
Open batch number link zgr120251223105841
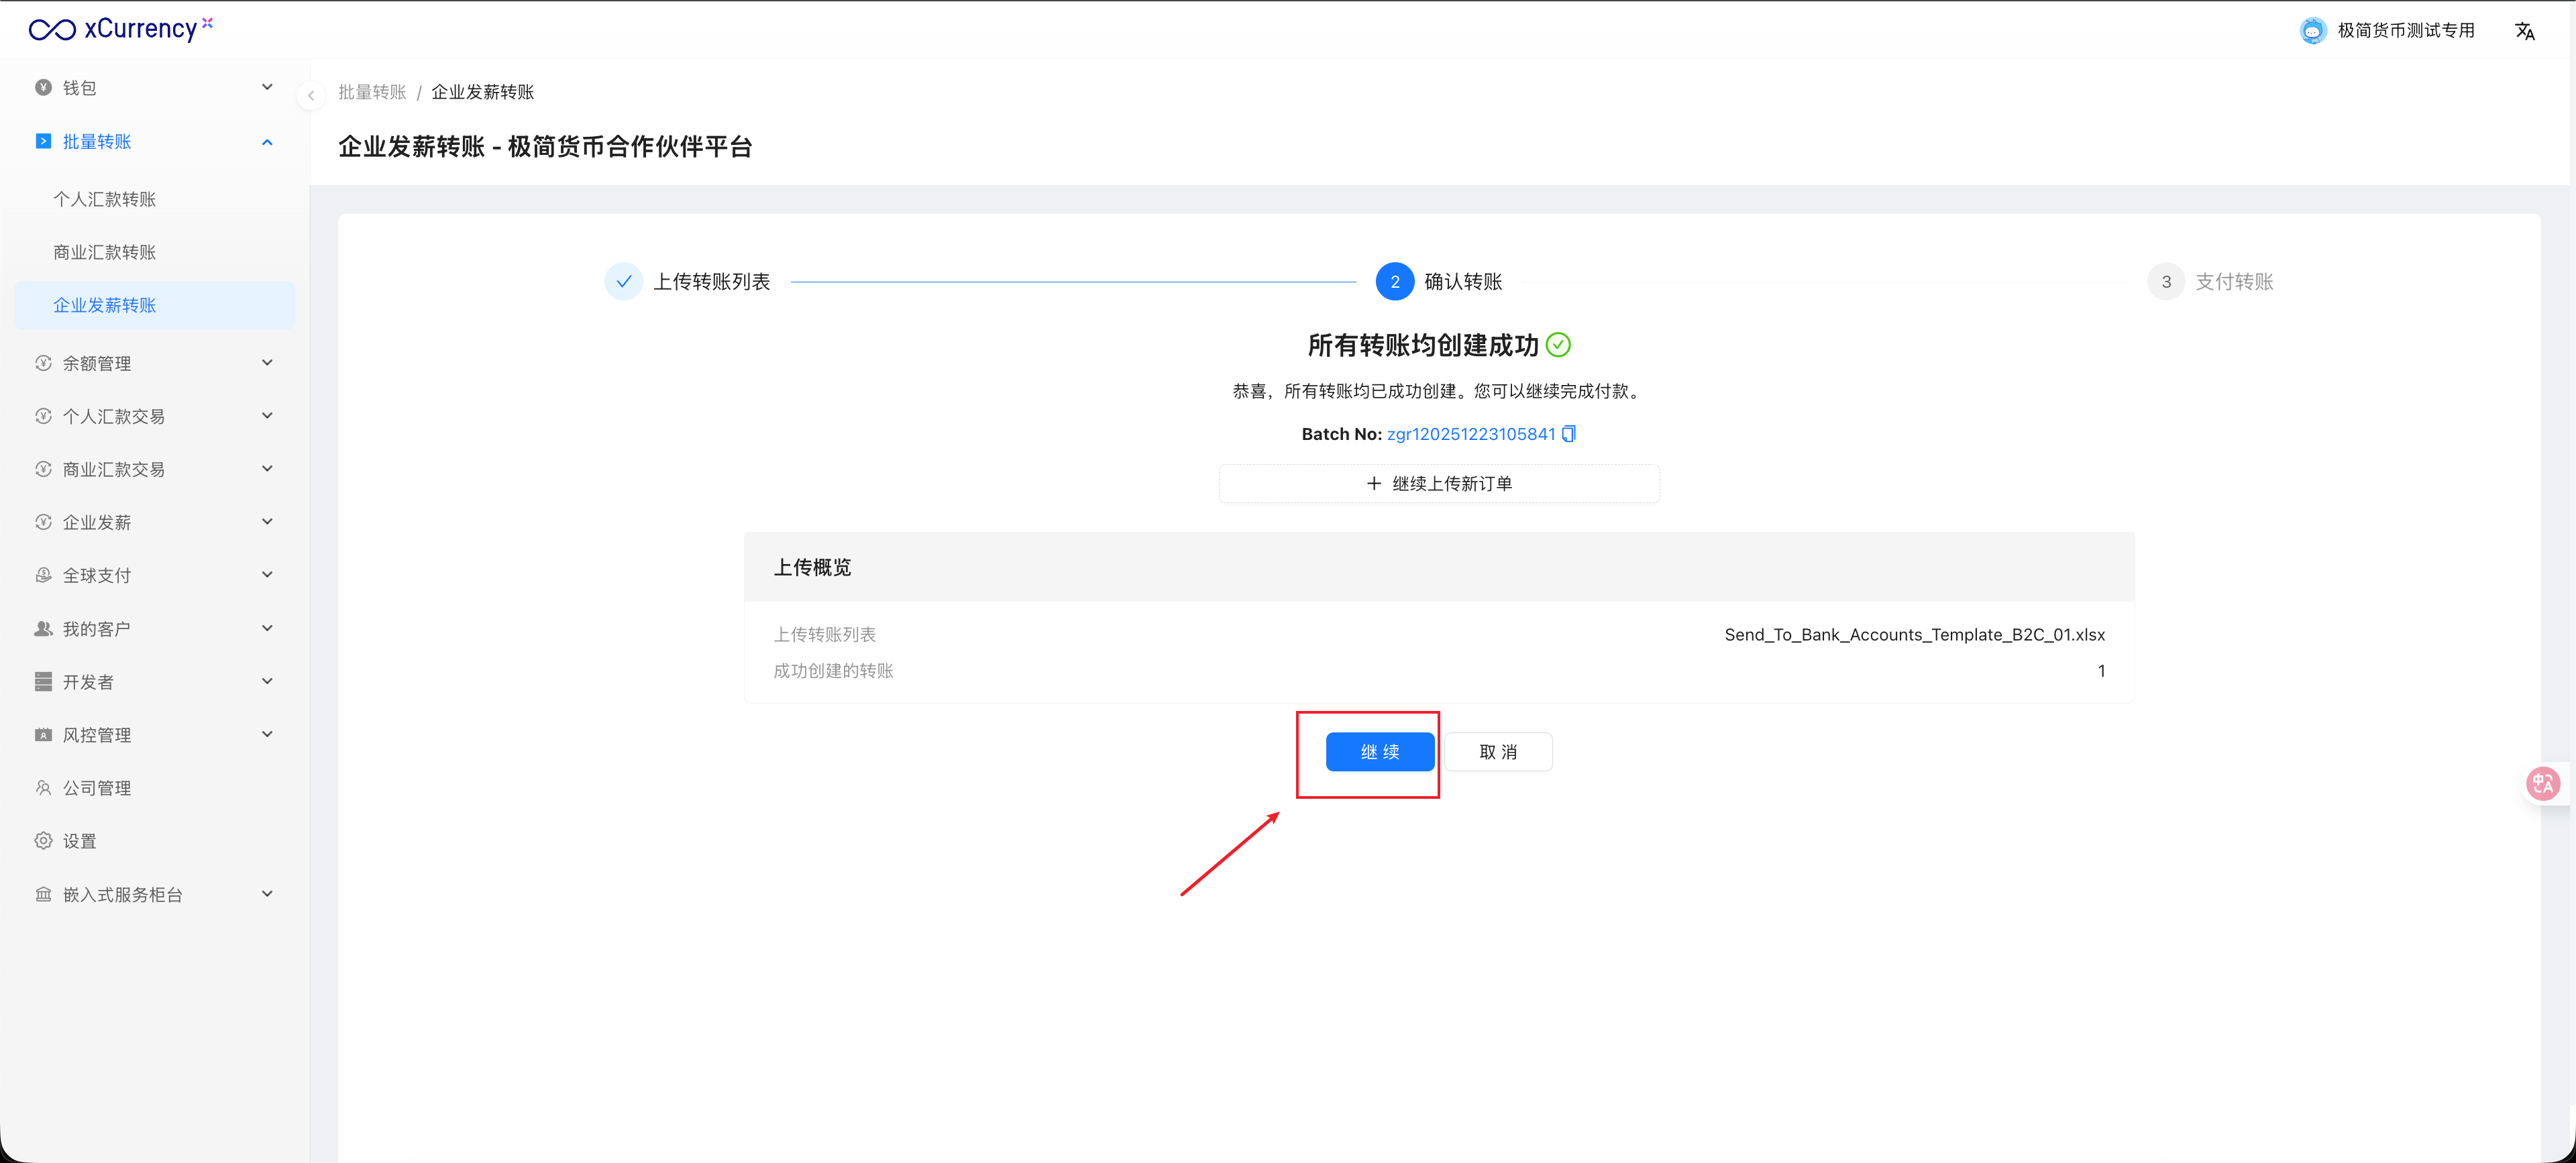1470,434
